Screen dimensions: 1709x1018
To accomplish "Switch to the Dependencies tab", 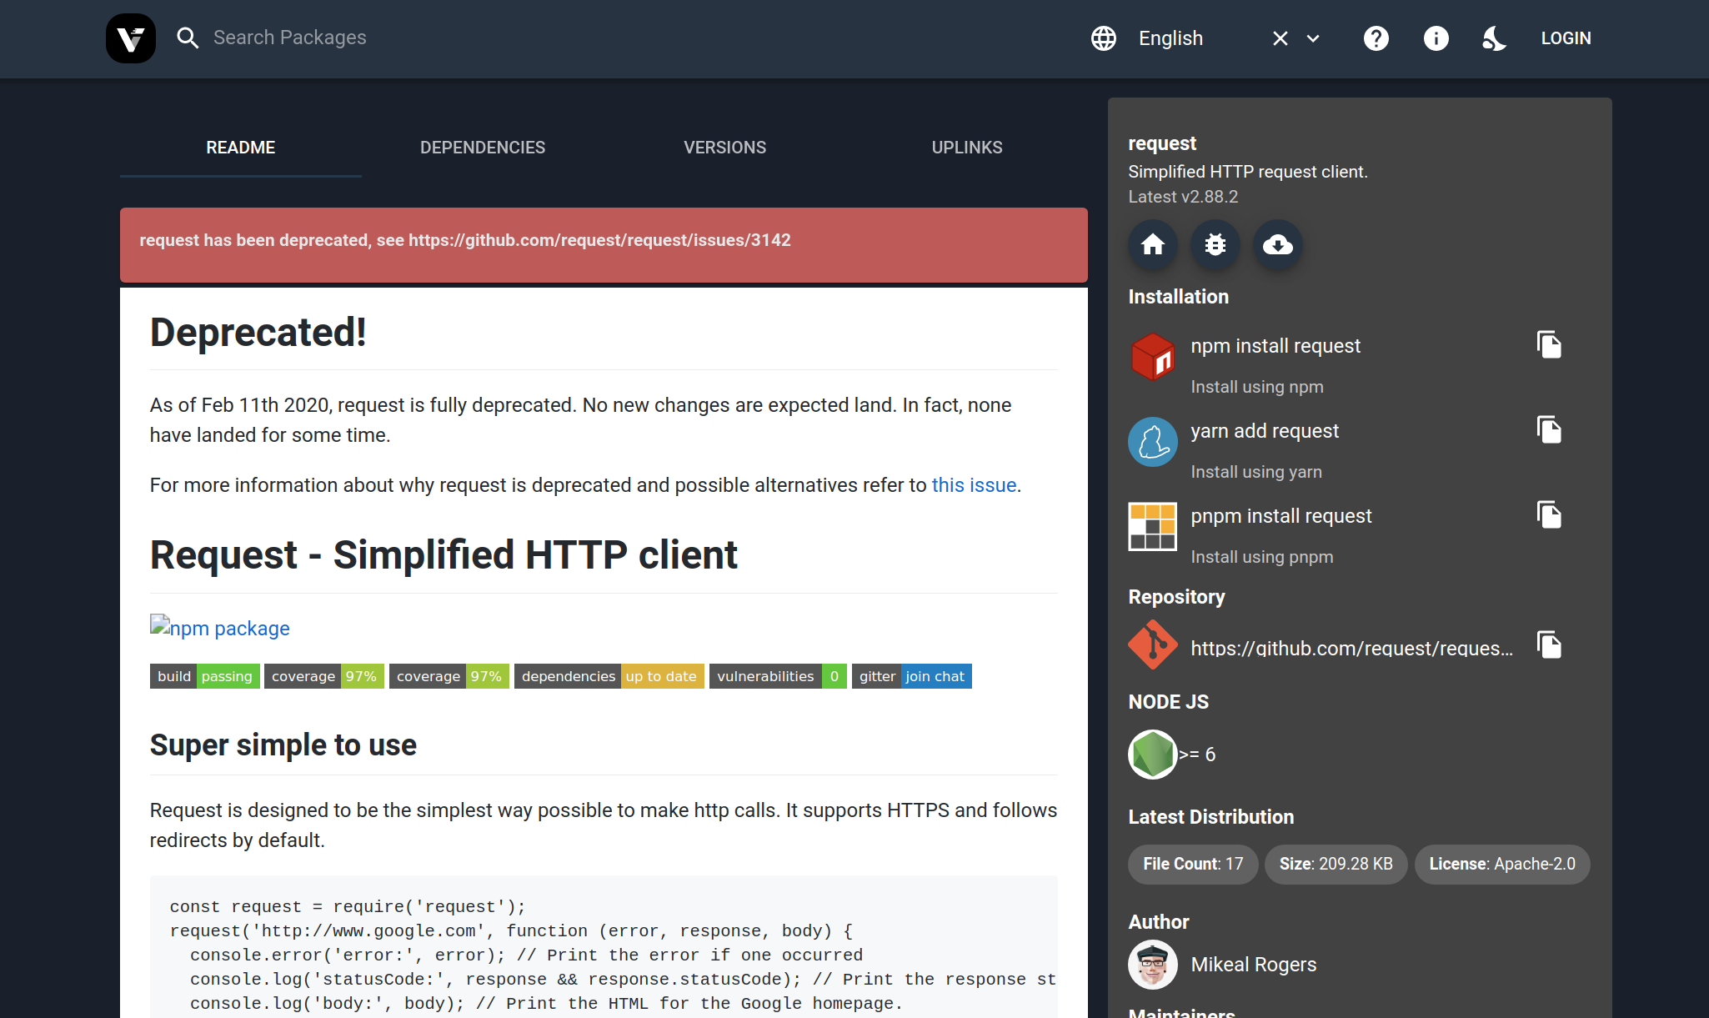I will click(x=483, y=148).
